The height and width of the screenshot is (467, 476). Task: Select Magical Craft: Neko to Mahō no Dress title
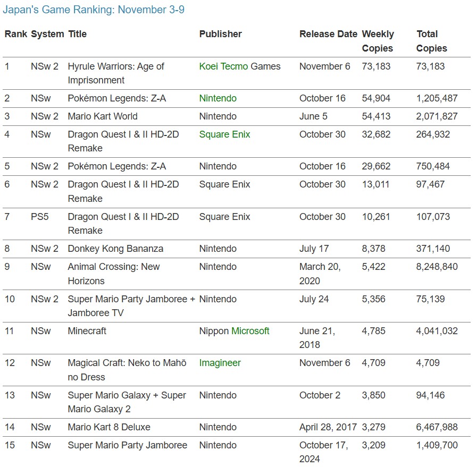pyautogui.click(x=127, y=370)
